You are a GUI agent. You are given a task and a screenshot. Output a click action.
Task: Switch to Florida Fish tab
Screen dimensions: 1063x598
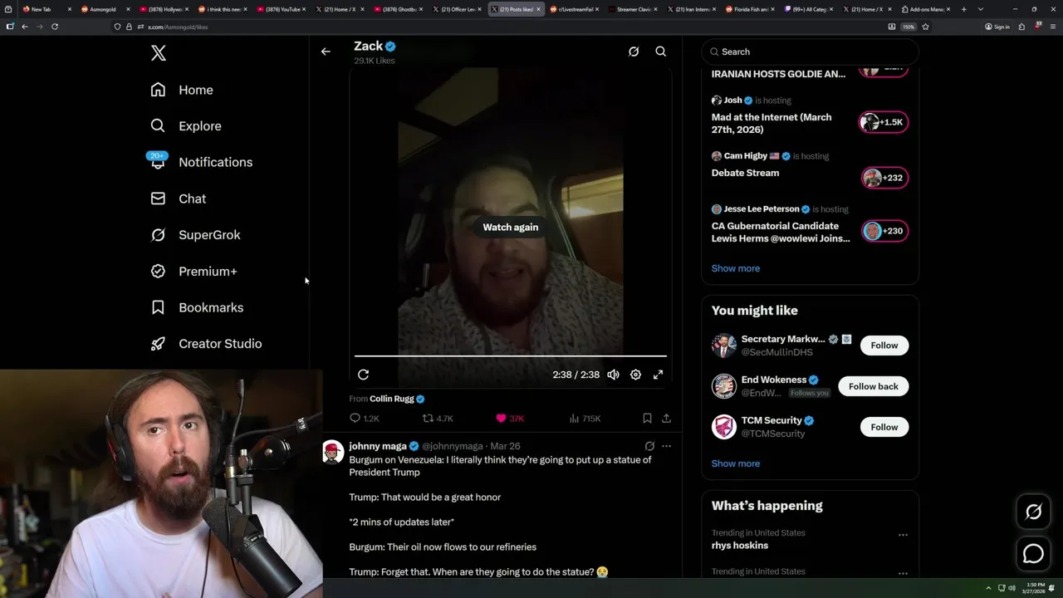click(x=749, y=9)
